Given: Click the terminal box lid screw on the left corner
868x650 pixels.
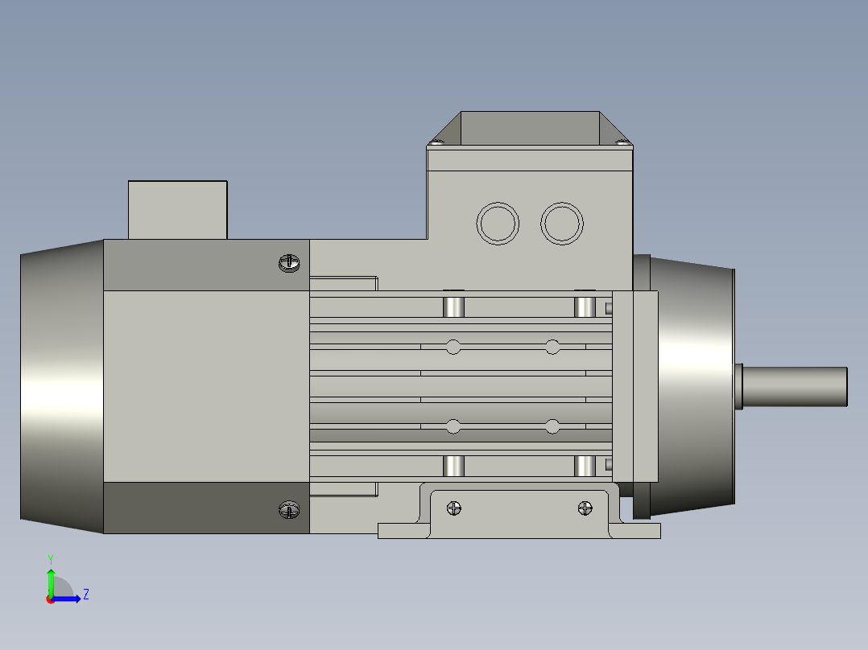Looking at the screenshot, I should pyautogui.click(x=437, y=142).
